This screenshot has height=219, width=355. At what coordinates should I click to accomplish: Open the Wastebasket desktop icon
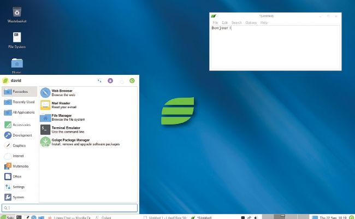pos(17,12)
